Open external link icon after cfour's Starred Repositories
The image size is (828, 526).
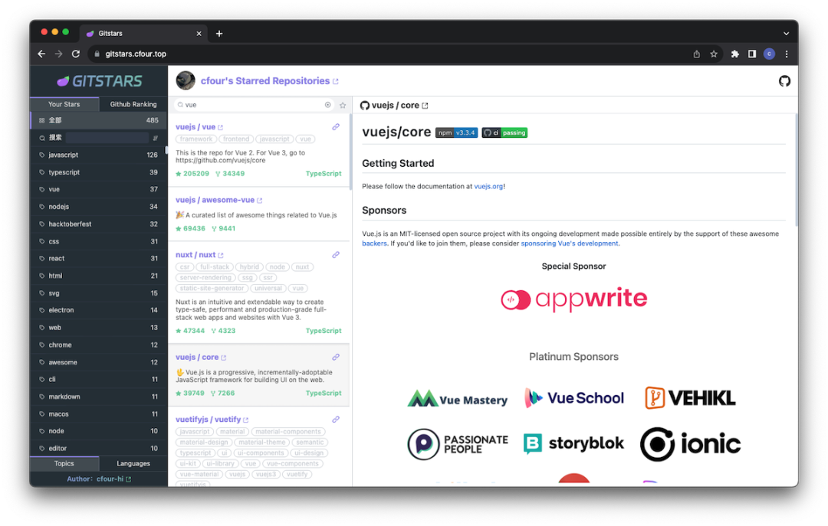pyautogui.click(x=335, y=81)
